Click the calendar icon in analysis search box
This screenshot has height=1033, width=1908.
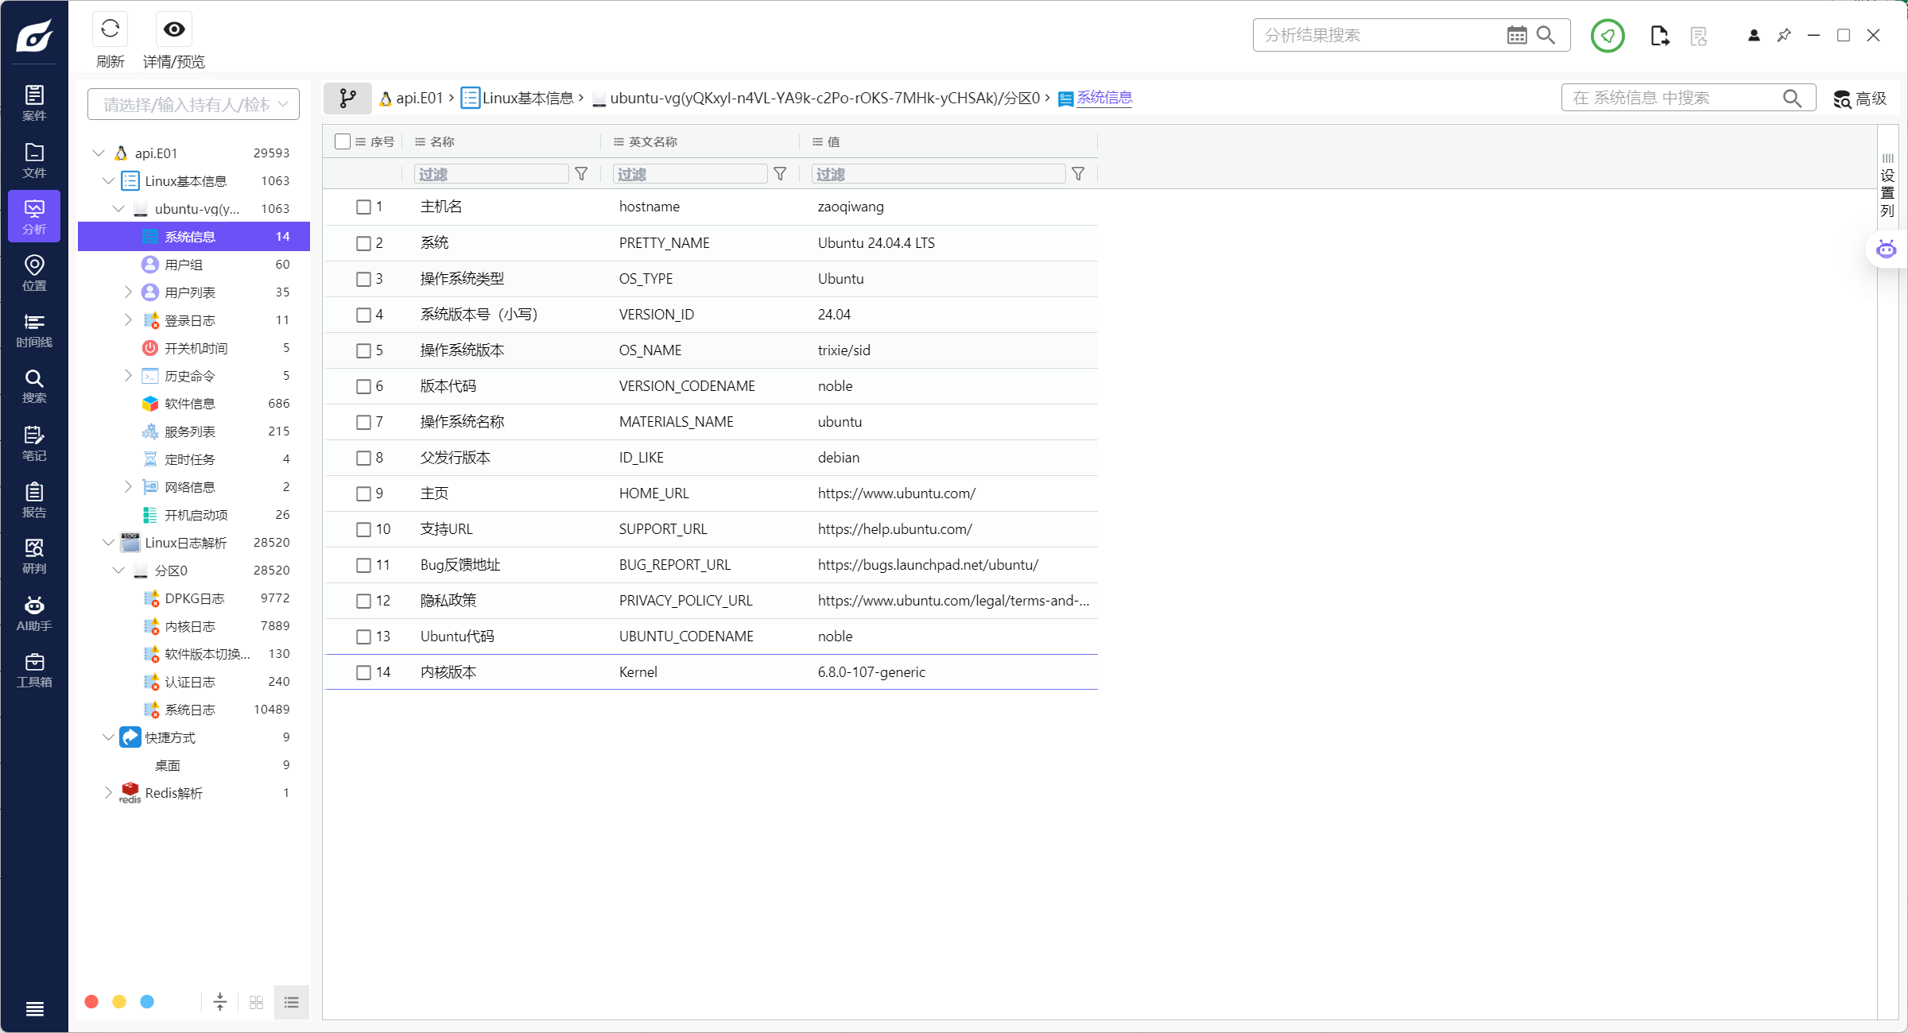tap(1517, 35)
